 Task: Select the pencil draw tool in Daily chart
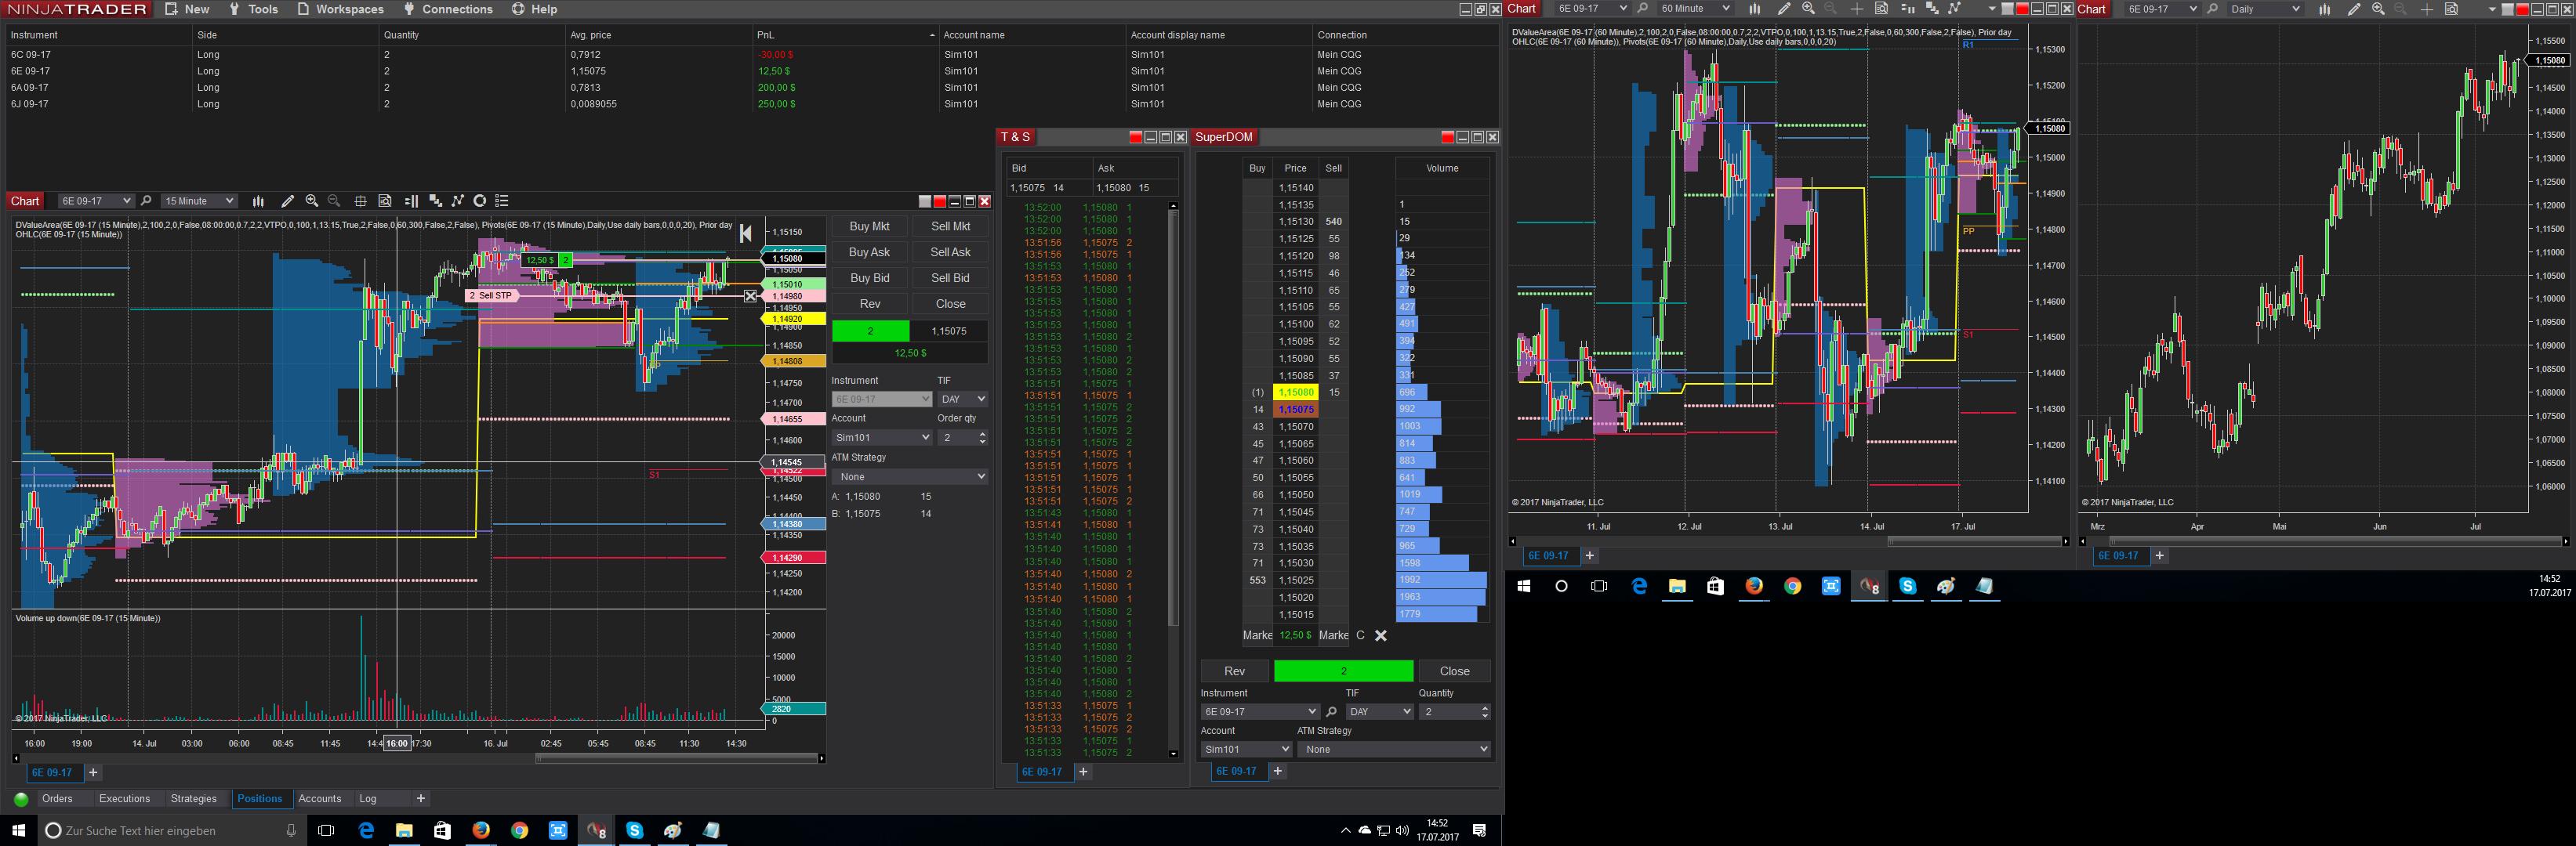pos(2354,9)
